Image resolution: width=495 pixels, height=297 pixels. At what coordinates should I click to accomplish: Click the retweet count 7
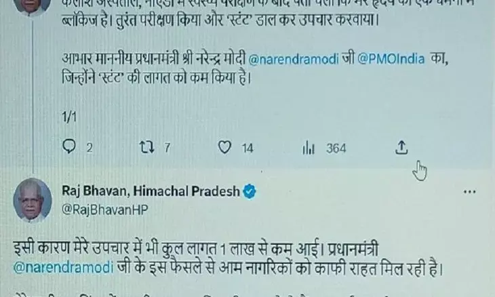coord(167,148)
